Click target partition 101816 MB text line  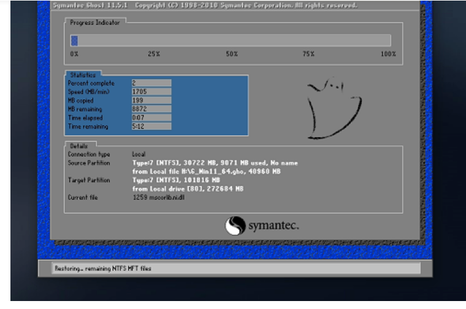(x=176, y=180)
